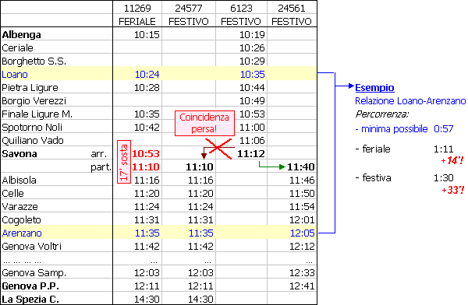Select train number 24561 column header
This screenshot has width=468, height=305.
point(292,8)
